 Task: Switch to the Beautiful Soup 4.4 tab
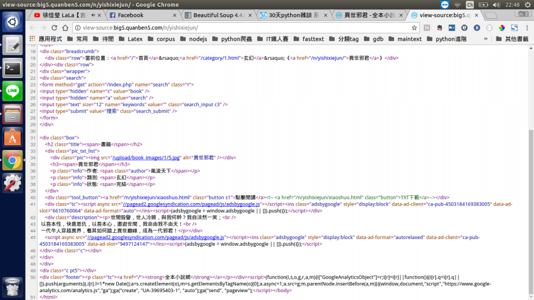218,15
